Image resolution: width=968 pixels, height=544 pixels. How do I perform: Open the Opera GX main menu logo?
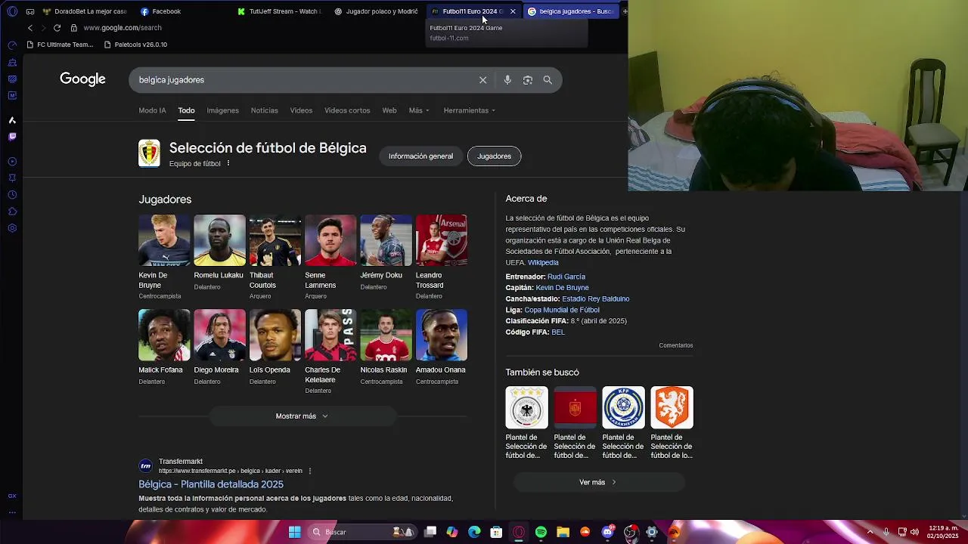click(12, 11)
